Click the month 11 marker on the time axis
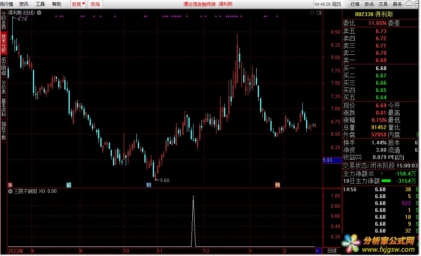The width and height of the screenshot is (421, 256). click(x=160, y=251)
